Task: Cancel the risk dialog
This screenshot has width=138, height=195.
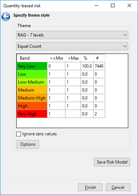Action: (x=118, y=187)
